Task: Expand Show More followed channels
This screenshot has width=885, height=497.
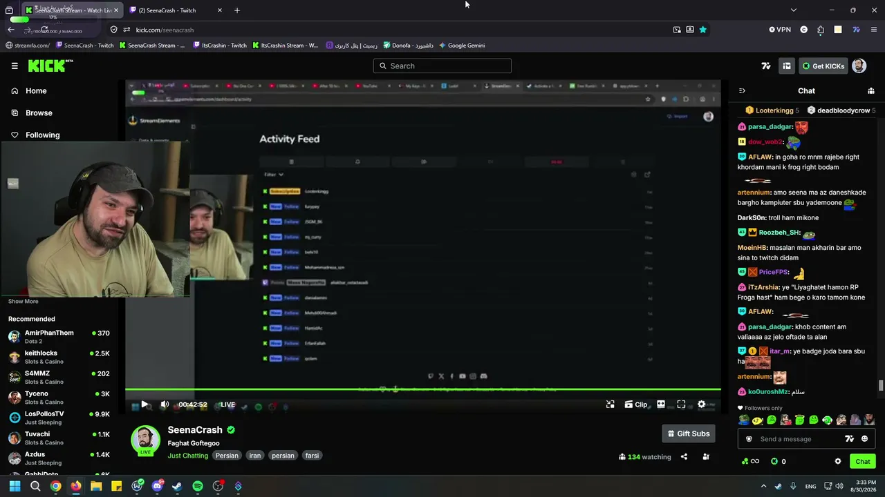Action: (x=24, y=302)
